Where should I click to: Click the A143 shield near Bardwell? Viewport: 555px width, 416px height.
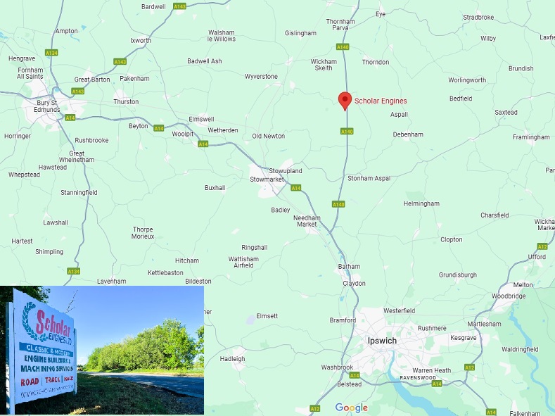[x=180, y=6]
